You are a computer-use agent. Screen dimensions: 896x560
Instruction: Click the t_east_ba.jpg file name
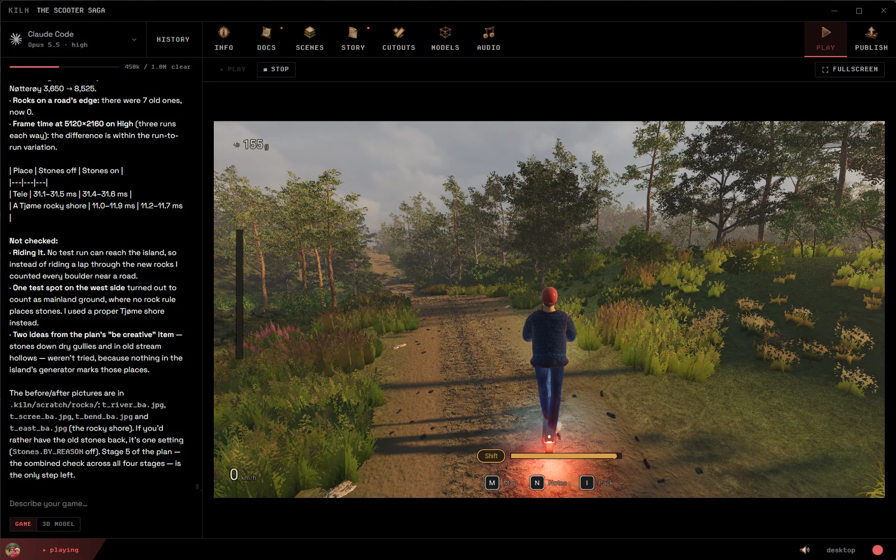38,428
